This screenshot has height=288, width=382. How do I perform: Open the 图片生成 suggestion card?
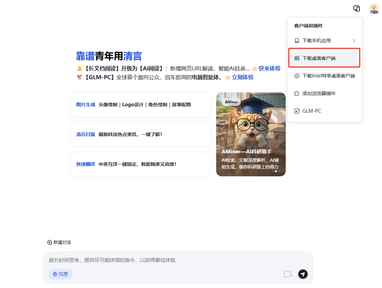pos(140,105)
